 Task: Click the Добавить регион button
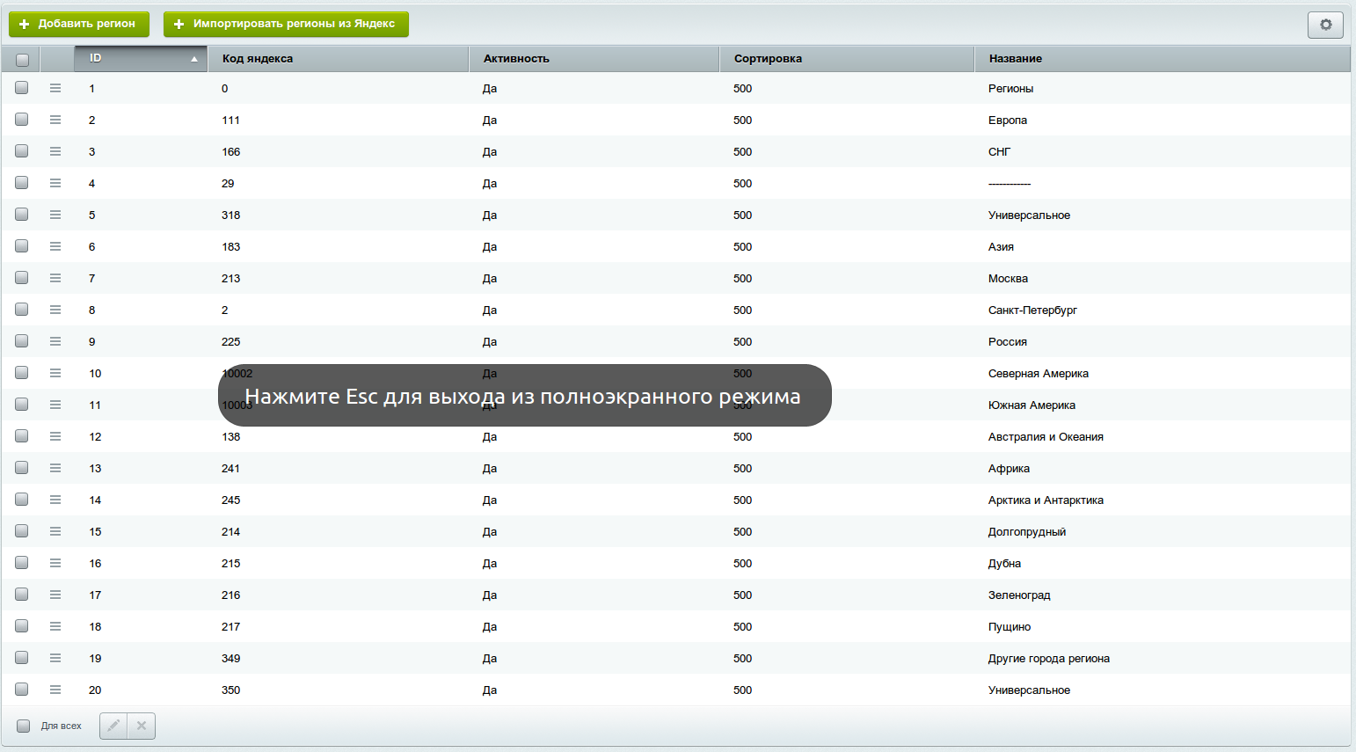click(78, 24)
